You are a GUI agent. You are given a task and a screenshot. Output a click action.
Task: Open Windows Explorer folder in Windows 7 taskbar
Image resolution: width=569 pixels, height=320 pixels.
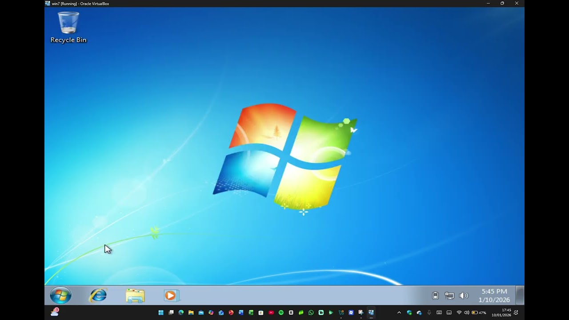click(x=135, y=296)
